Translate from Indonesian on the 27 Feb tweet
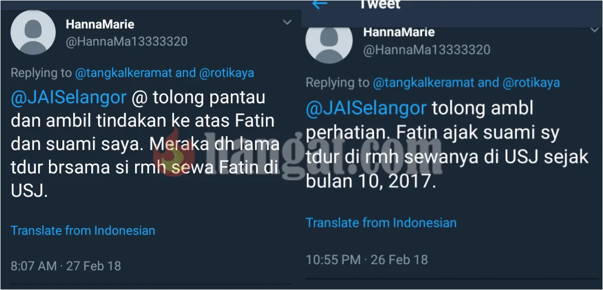This screenshot has height=290, width=603. click(x=83, y=230)
